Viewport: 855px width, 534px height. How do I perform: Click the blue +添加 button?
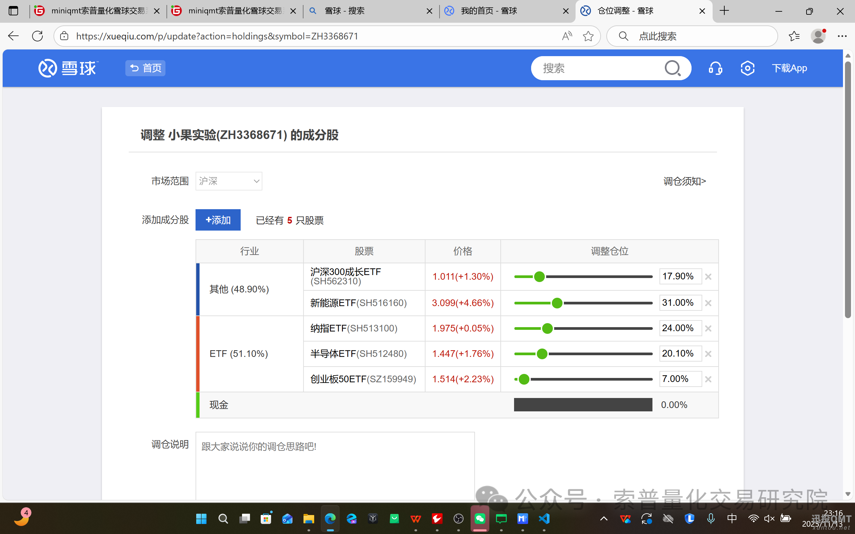[218, 220]
